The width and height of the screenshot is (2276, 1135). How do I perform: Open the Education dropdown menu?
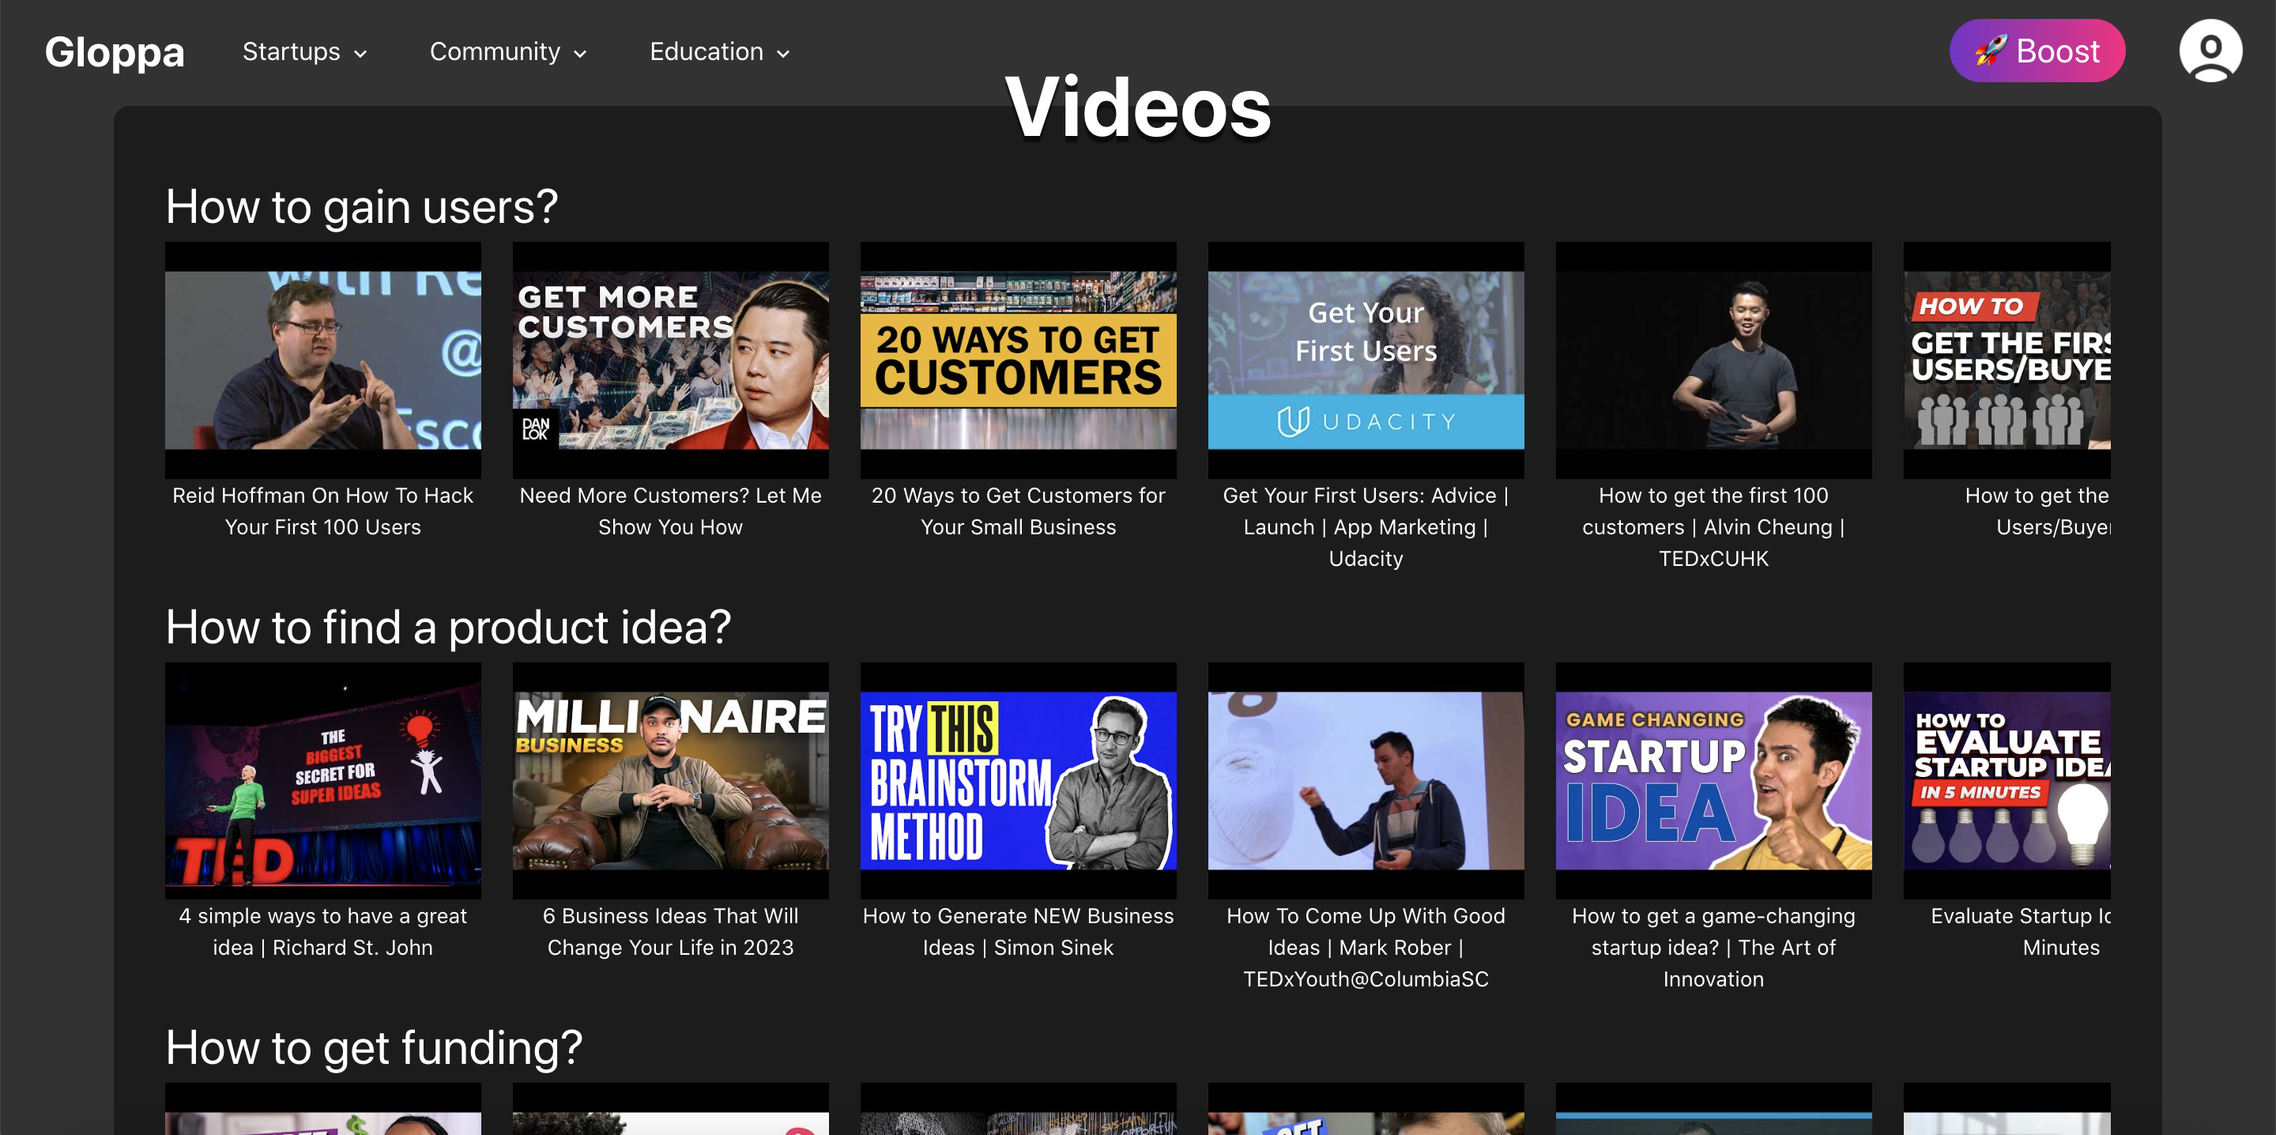pyautogui.click(x=720, y=52)
